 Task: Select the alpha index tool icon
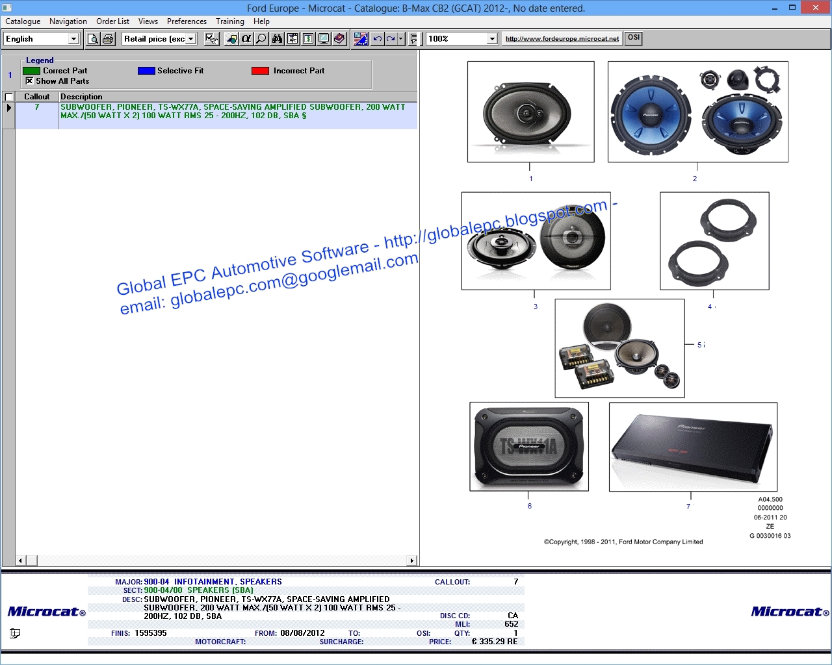pos(245,38)
